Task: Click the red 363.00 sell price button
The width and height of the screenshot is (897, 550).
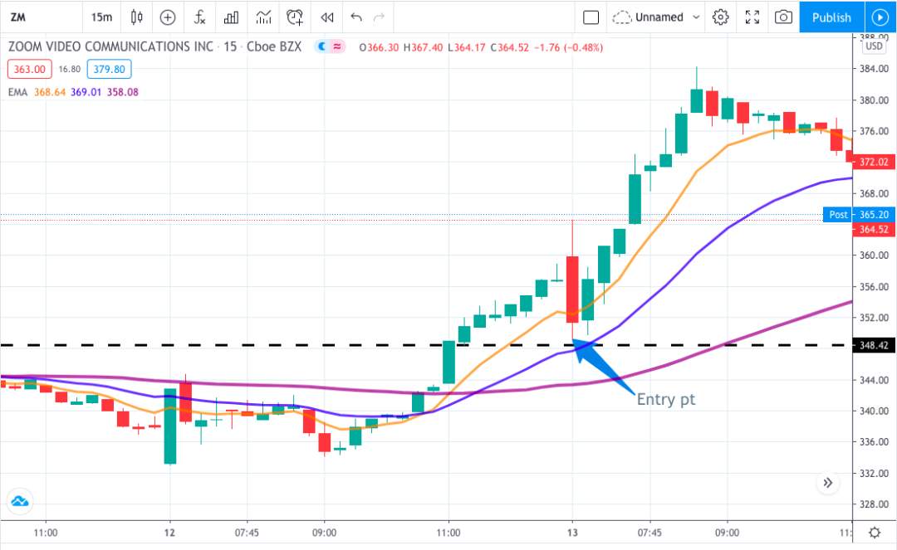Action: [x=30, y=69]
